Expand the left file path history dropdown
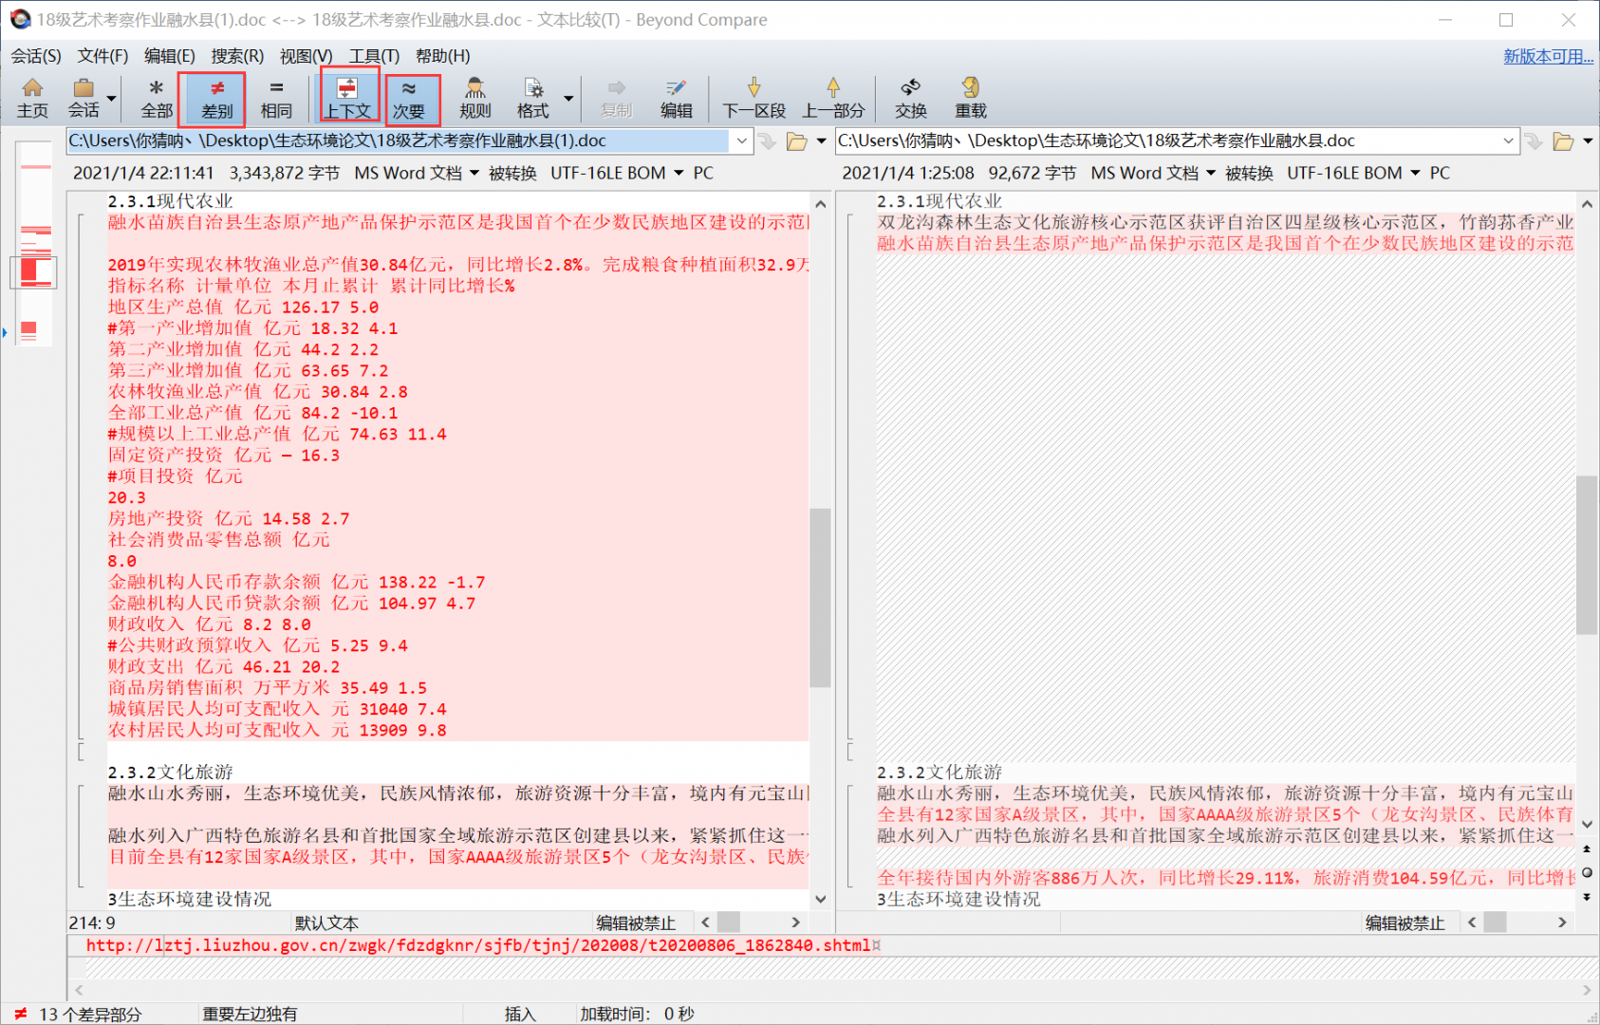Screen dimensions: 1600x1025 point(741,140)
